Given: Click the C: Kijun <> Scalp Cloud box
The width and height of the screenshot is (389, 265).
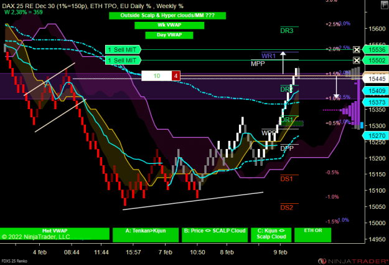Looking at the screenshot, I should (271, 234).
